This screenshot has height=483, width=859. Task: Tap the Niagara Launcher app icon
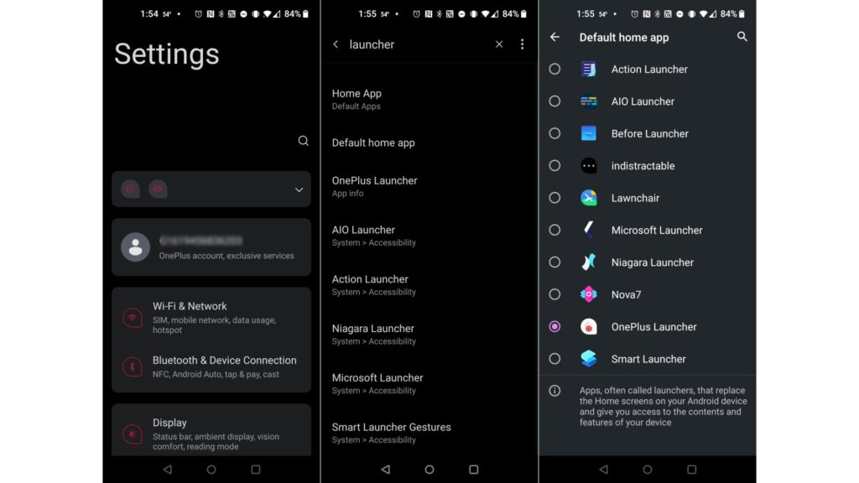[x=588, y=262]
